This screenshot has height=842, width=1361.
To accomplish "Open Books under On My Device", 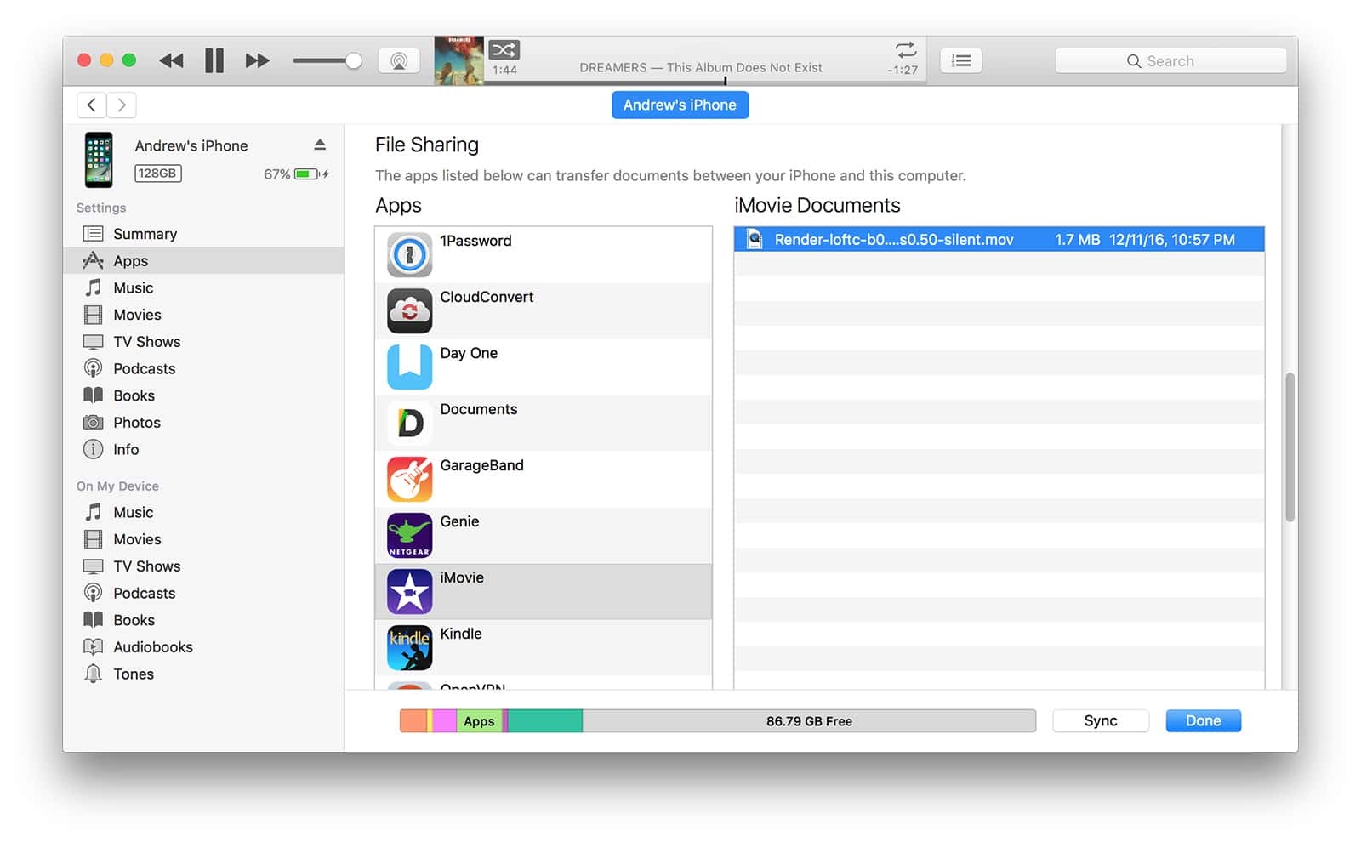I will pos(203,620).
